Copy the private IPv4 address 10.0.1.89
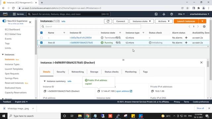 pos(152,91)
